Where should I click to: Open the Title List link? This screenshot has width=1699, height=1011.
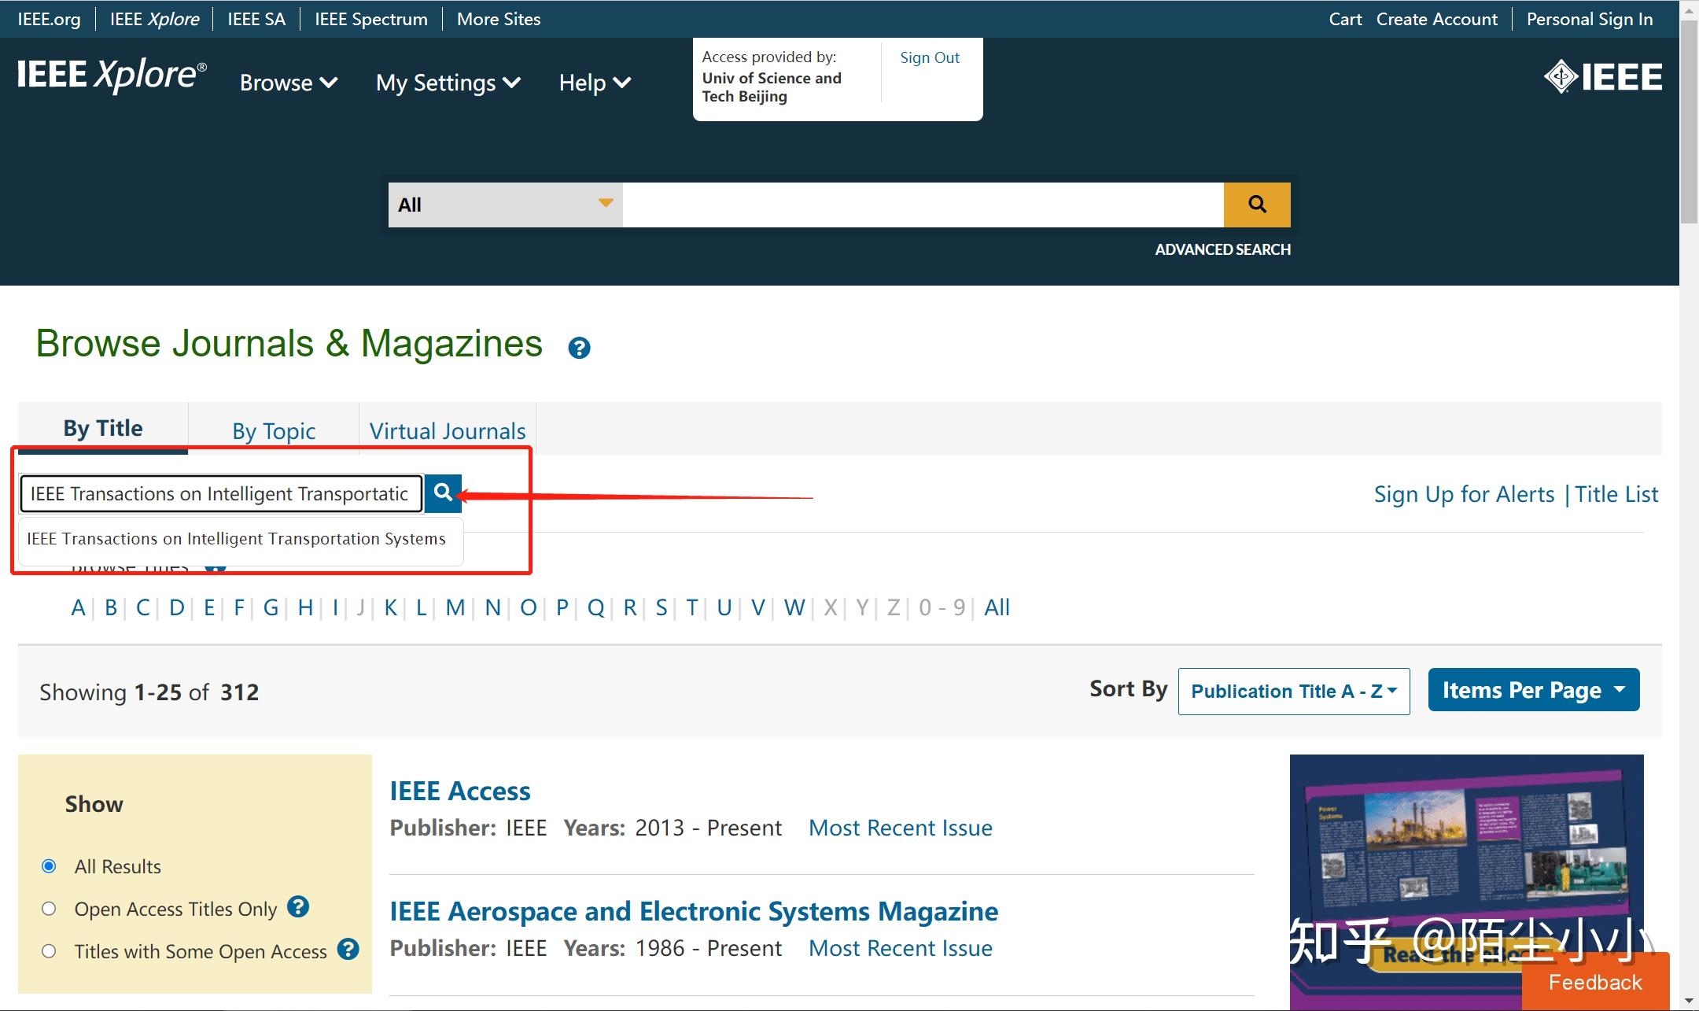(1616, 494)
